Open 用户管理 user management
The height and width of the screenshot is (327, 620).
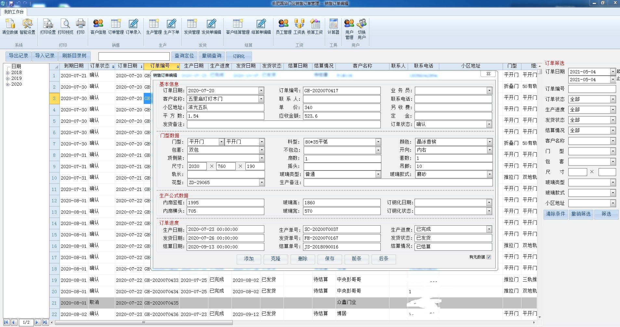point(349,29)
